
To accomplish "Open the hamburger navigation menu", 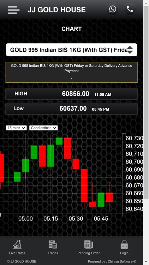I will click(x=13, y=10).
